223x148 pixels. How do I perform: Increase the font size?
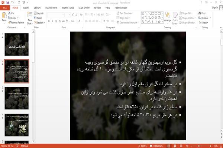[73, 15]
